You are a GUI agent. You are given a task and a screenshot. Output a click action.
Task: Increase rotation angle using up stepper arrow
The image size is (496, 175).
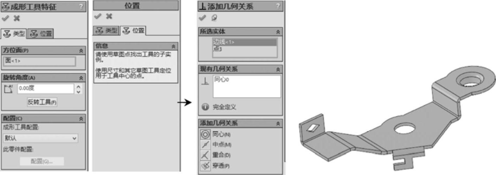point(79,86)
